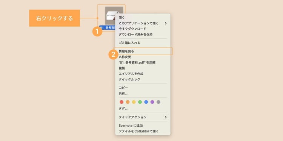Open the このアプリケーションで開く submenu entry
This screenshot has height=141, width=283.
(x=143, y=23)
